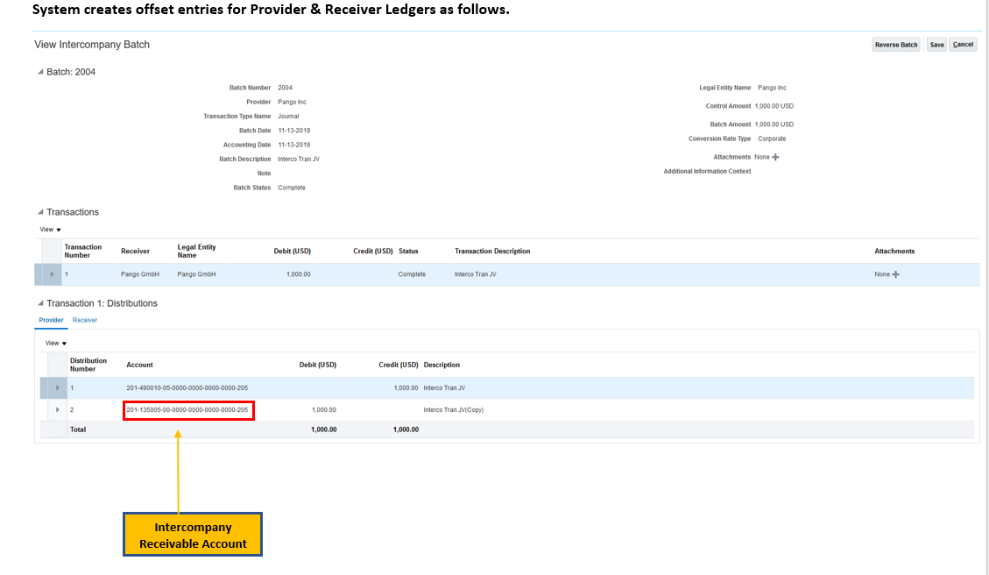Click Account column header in Distributions
The image size is (989, 575).
139,365
